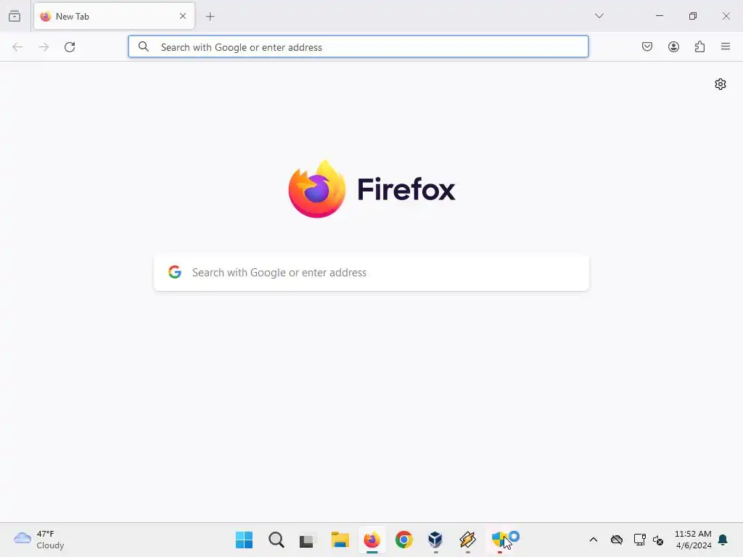
Task: Open the Firefox account menu
Action: tap(673, 46)
